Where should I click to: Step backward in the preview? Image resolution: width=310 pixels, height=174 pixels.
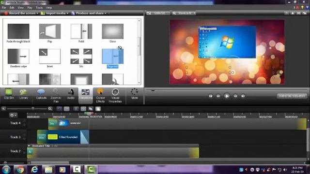(218, 96)
